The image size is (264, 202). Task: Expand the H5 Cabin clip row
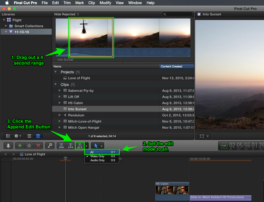coord(60,103)
